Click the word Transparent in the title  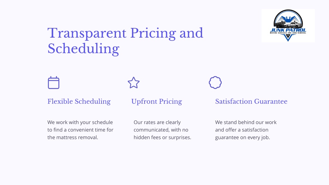87,33
